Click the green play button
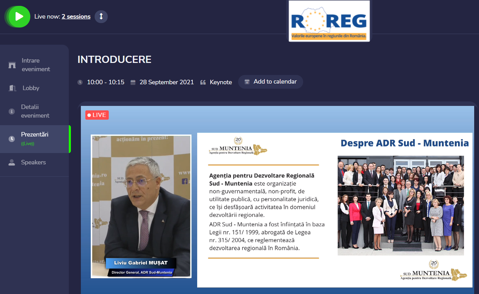The image size is (479, 294). pyautogui.click(x=19, y=17)
